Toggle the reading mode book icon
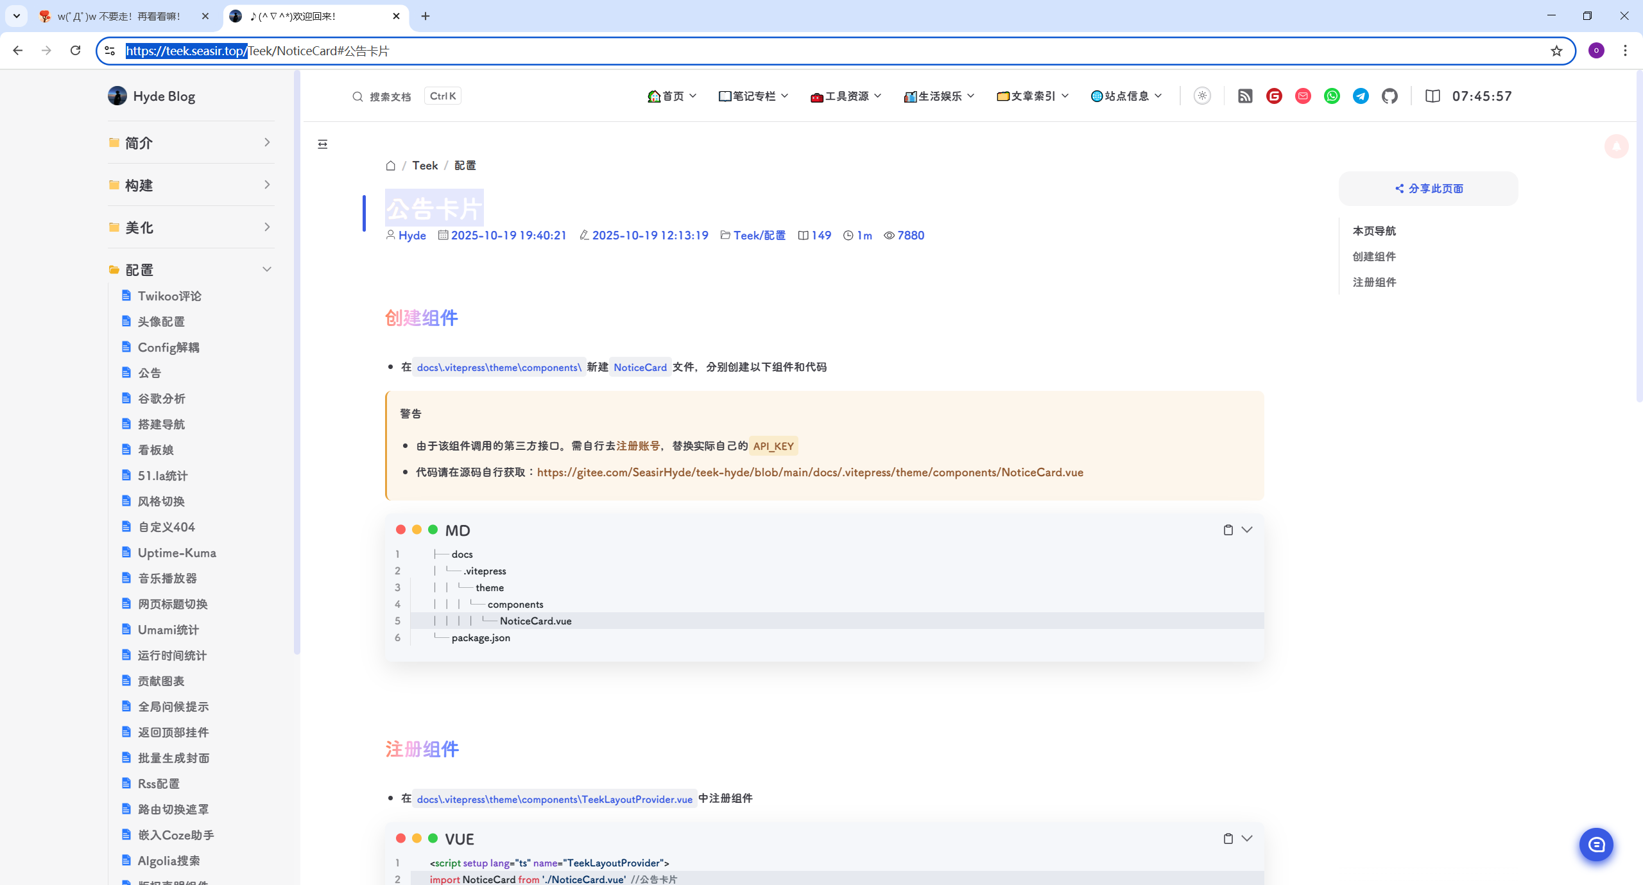The height and width of the screenshot is (885, 1643). 1432,96
